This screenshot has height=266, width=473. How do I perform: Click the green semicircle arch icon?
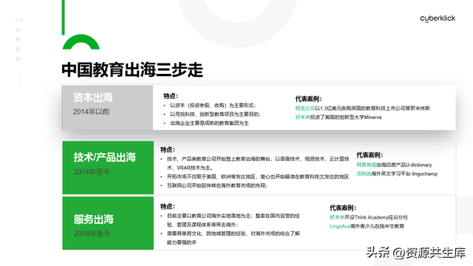81,42
